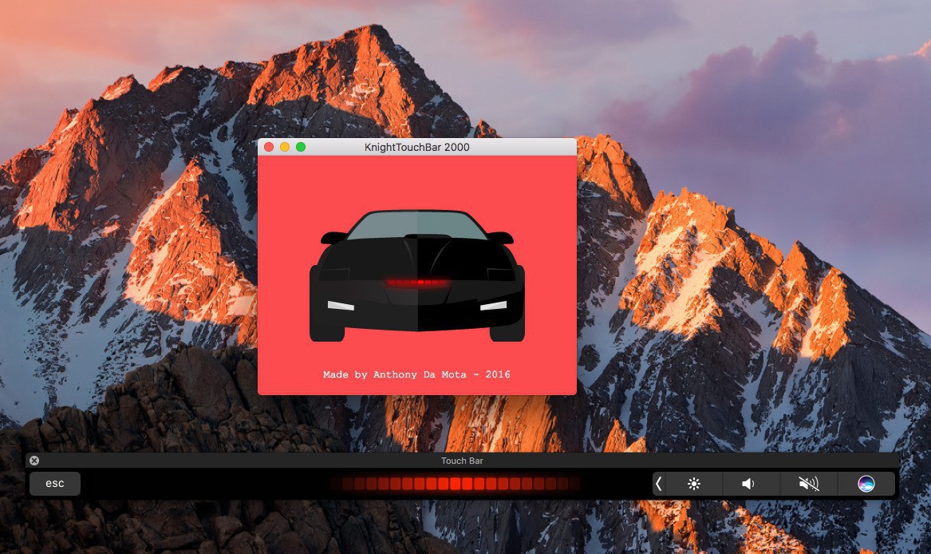This screenshot has width=931, height=554.
Task: Click the "Touch Bar" title label
Action: pyautogui.click(x=462, y=461)
